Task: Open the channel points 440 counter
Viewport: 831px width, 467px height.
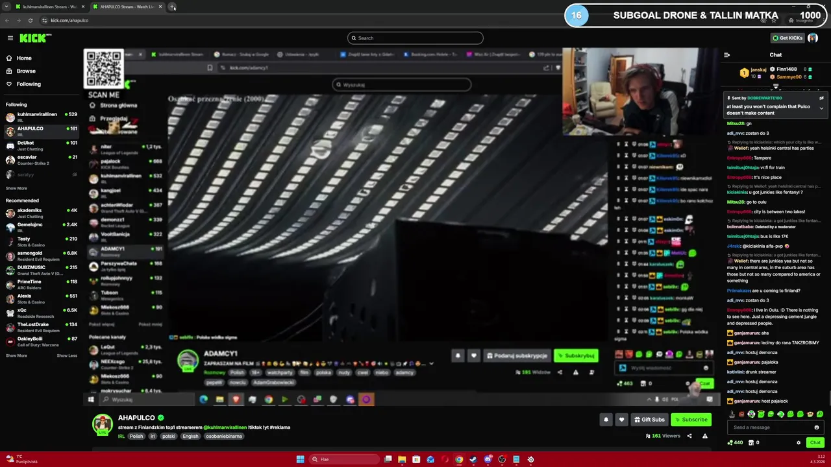Action: click(735, 442)
